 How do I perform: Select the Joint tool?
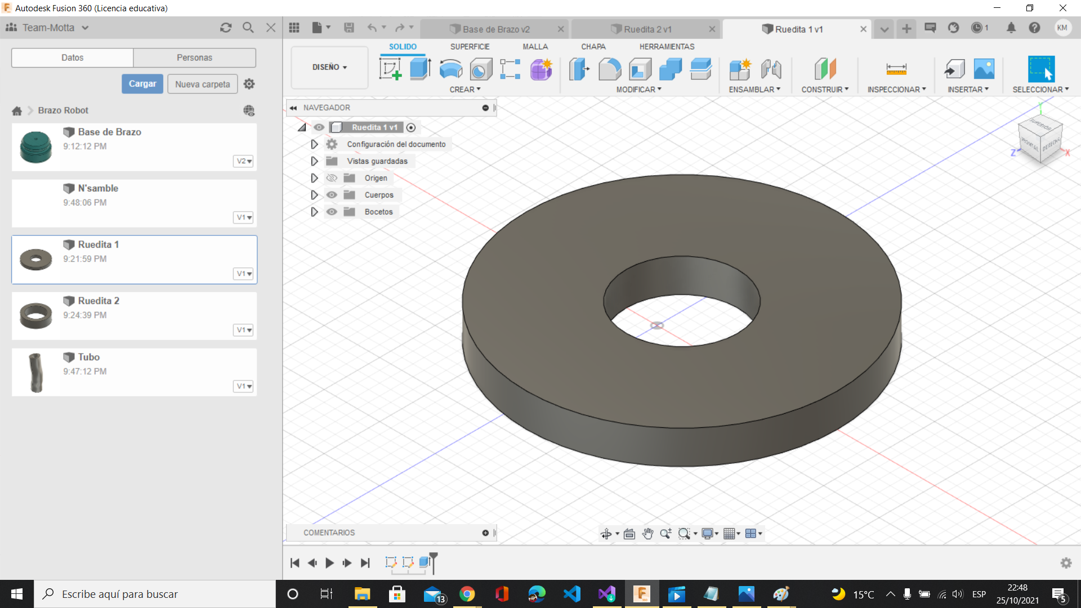coord(771,69)
